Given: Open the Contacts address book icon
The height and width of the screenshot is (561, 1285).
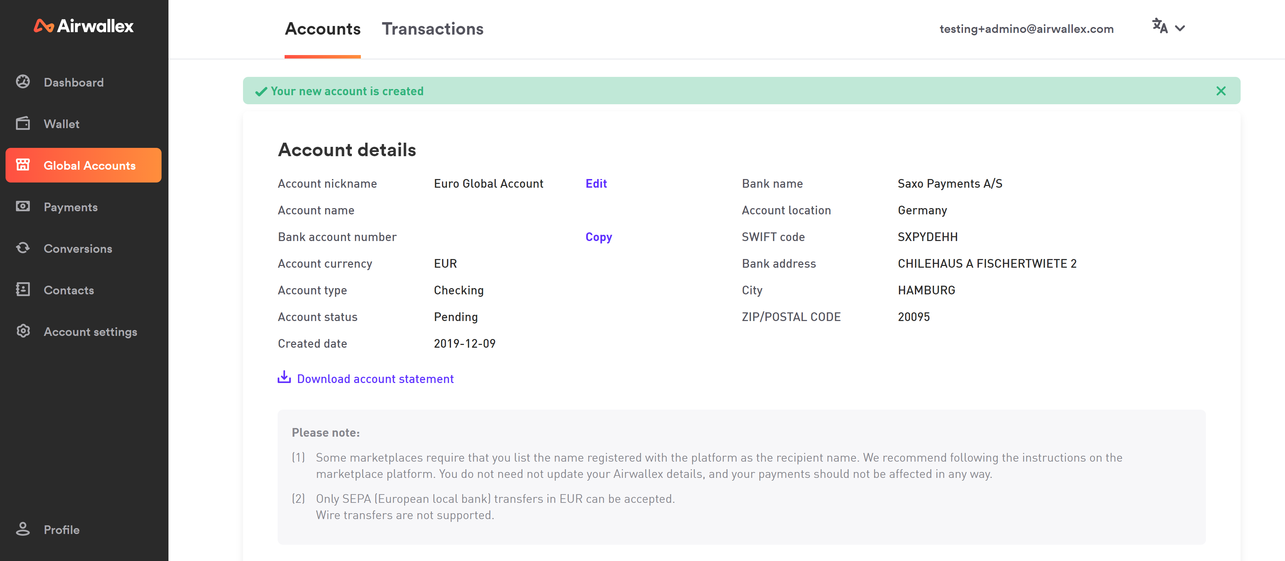Looking at the screenshot, I should coord(23,290).
